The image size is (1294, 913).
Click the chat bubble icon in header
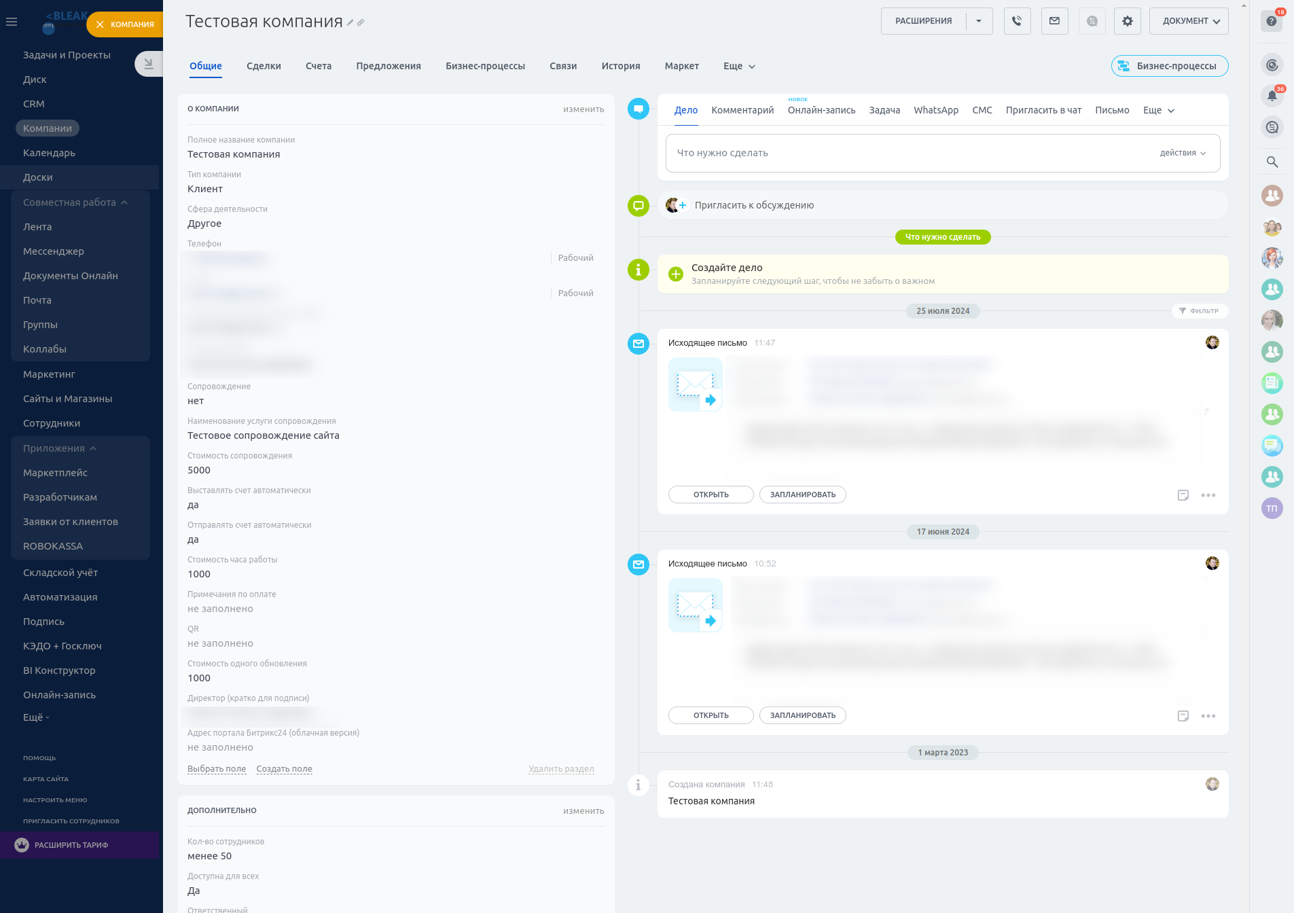pyautogui.click(x=1092, y=21)
